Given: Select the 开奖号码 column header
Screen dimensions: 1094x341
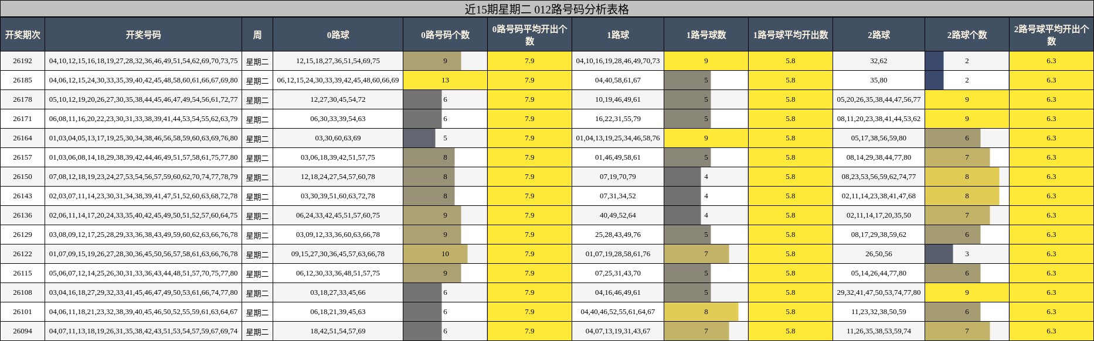Looking at the screenshot, I should point(143,35).
